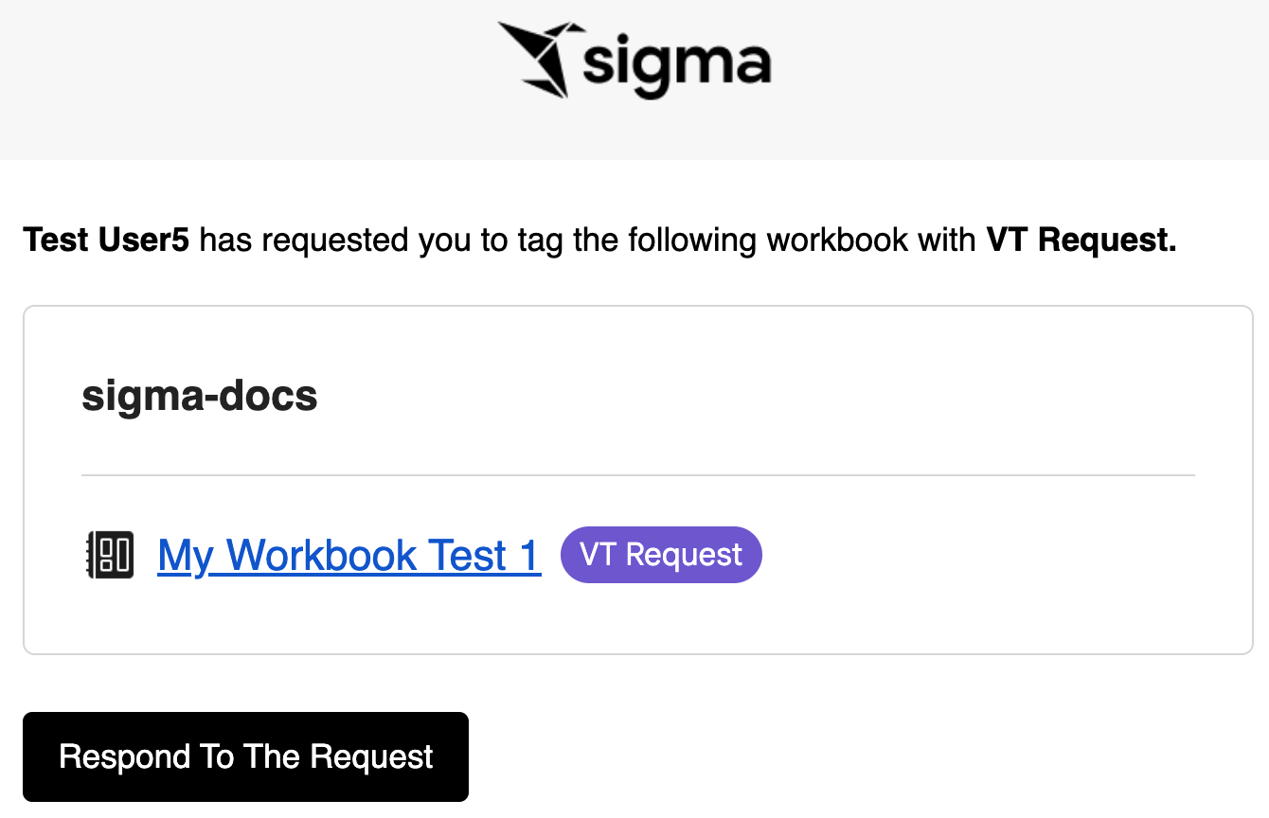Click the Sigma bird logo icon
The image size is (1269, 818).
point(535,59)
